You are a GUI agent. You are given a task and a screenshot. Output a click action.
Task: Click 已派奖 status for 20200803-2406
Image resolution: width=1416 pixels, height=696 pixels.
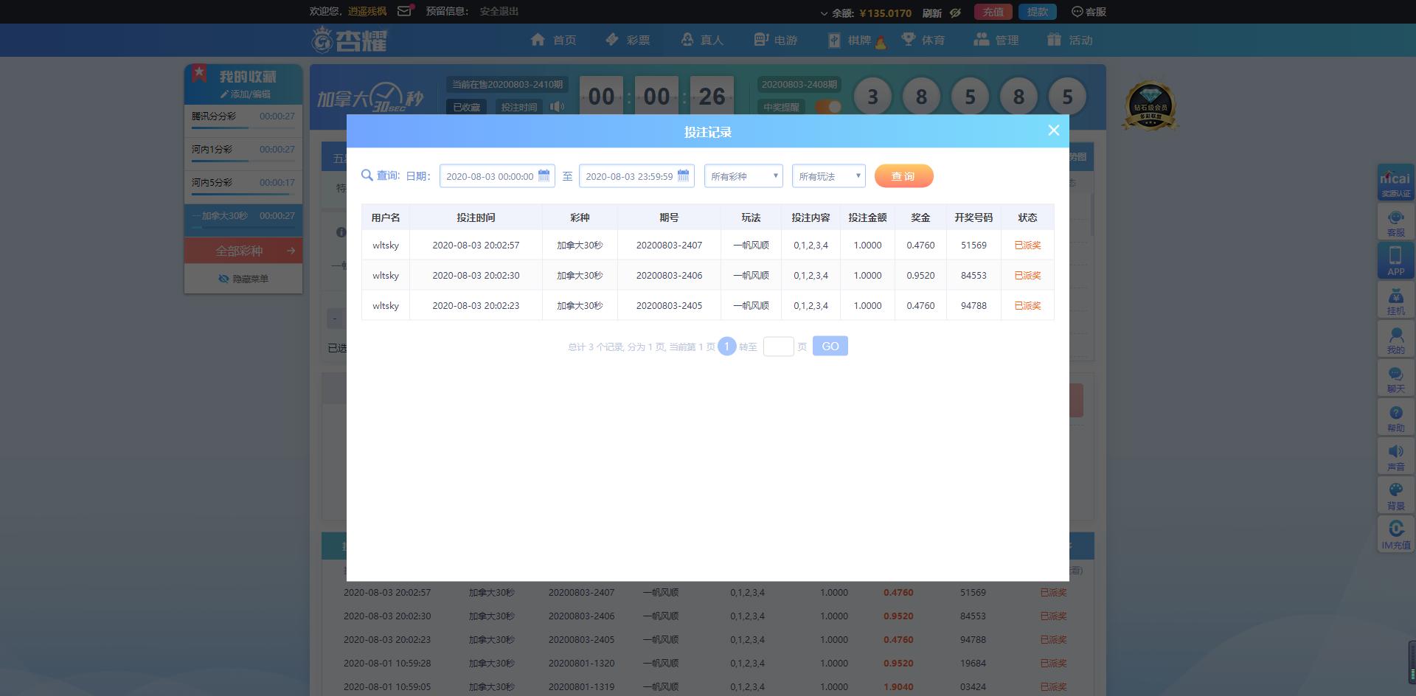[1027, 275]
